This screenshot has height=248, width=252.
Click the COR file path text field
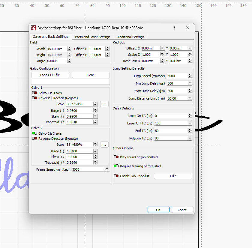(x=70, y=82)
